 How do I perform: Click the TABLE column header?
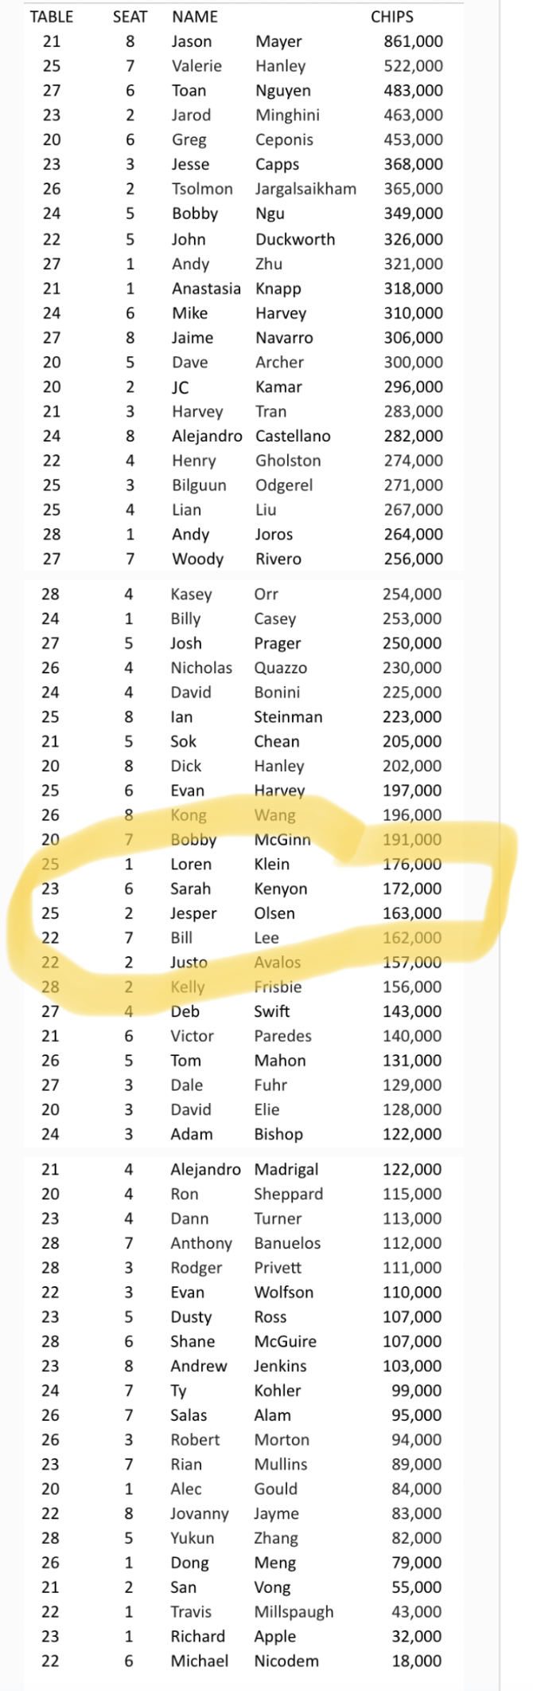click(x=52, y=17)
